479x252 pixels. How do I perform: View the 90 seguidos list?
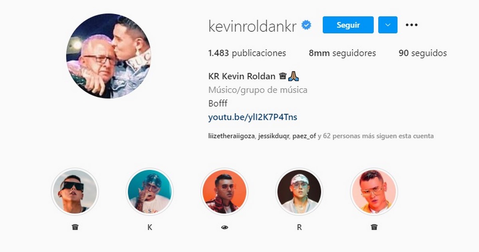coord(423,53)
